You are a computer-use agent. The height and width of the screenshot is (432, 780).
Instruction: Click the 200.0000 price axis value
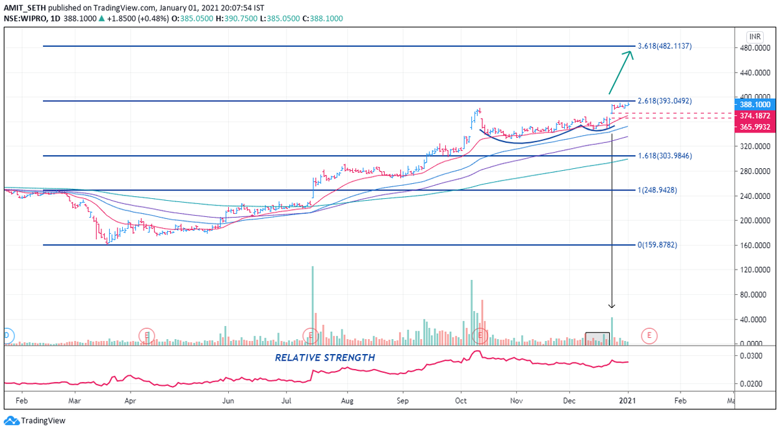coord(755,221)
